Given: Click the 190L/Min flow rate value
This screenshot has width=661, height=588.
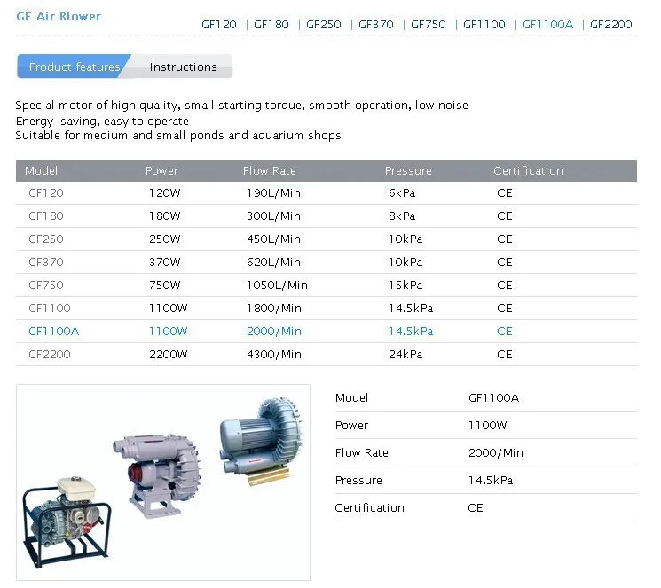Looking at the screenshot, I should [x=273, y=193].
